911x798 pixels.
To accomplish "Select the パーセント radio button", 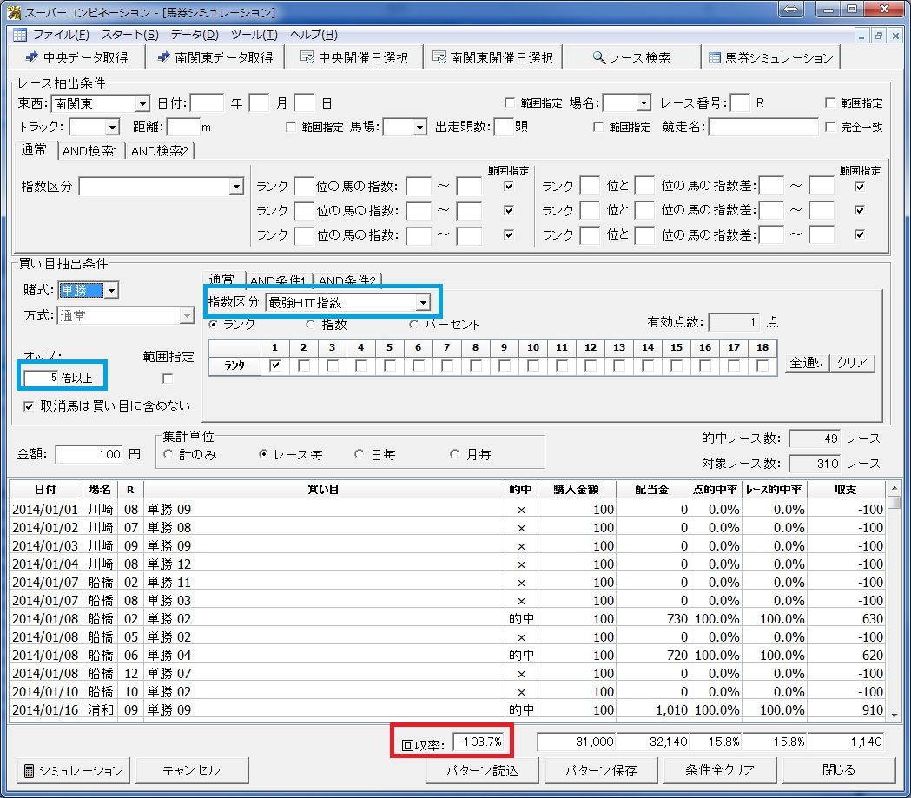I will click(x=413, y=325).
